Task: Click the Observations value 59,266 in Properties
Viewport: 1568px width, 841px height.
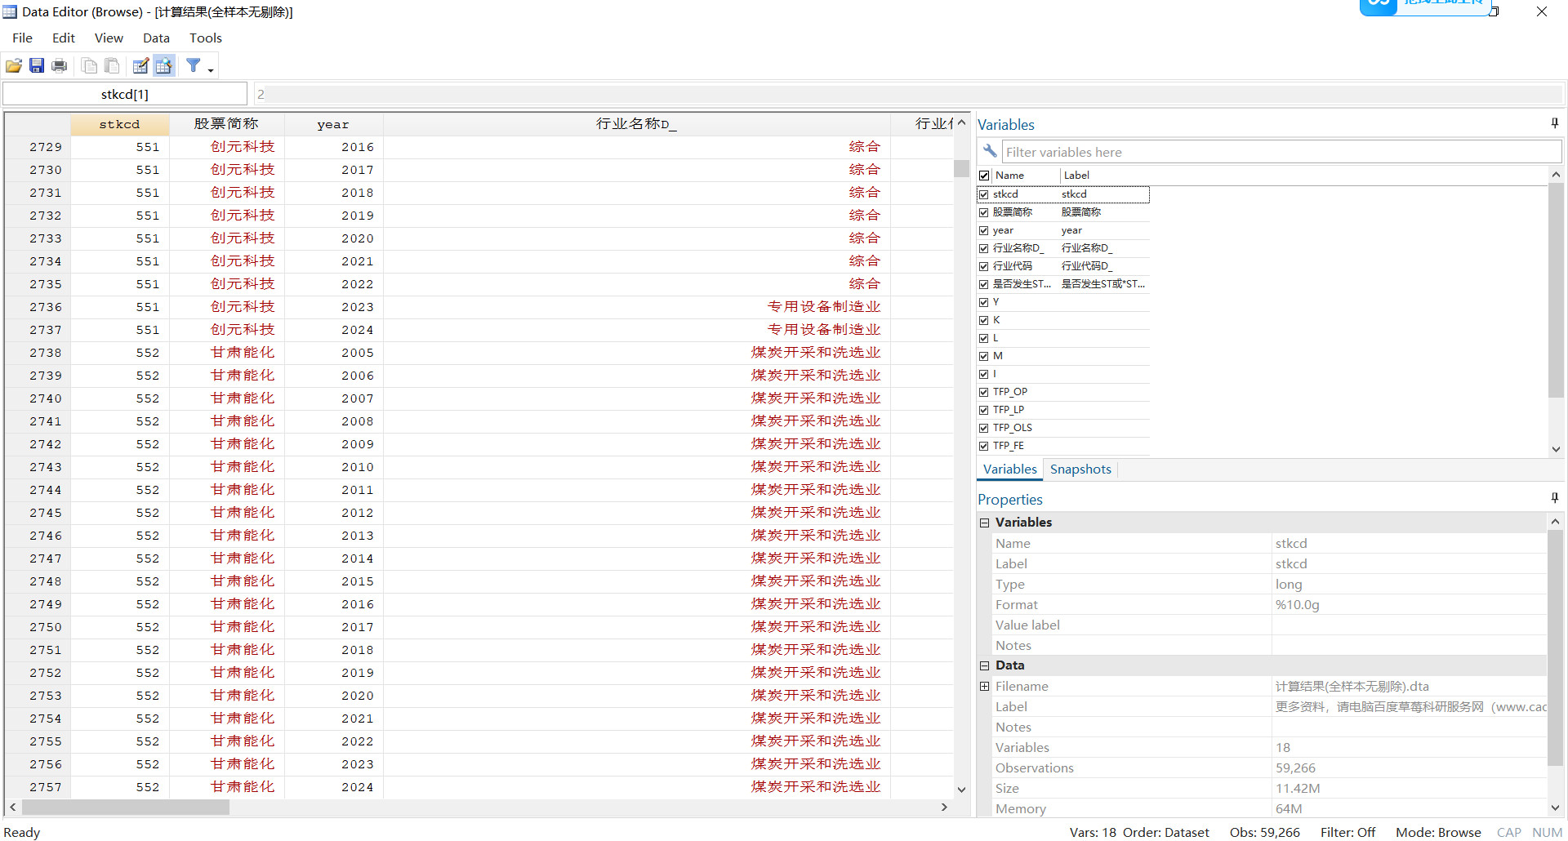Action: 1295,768
